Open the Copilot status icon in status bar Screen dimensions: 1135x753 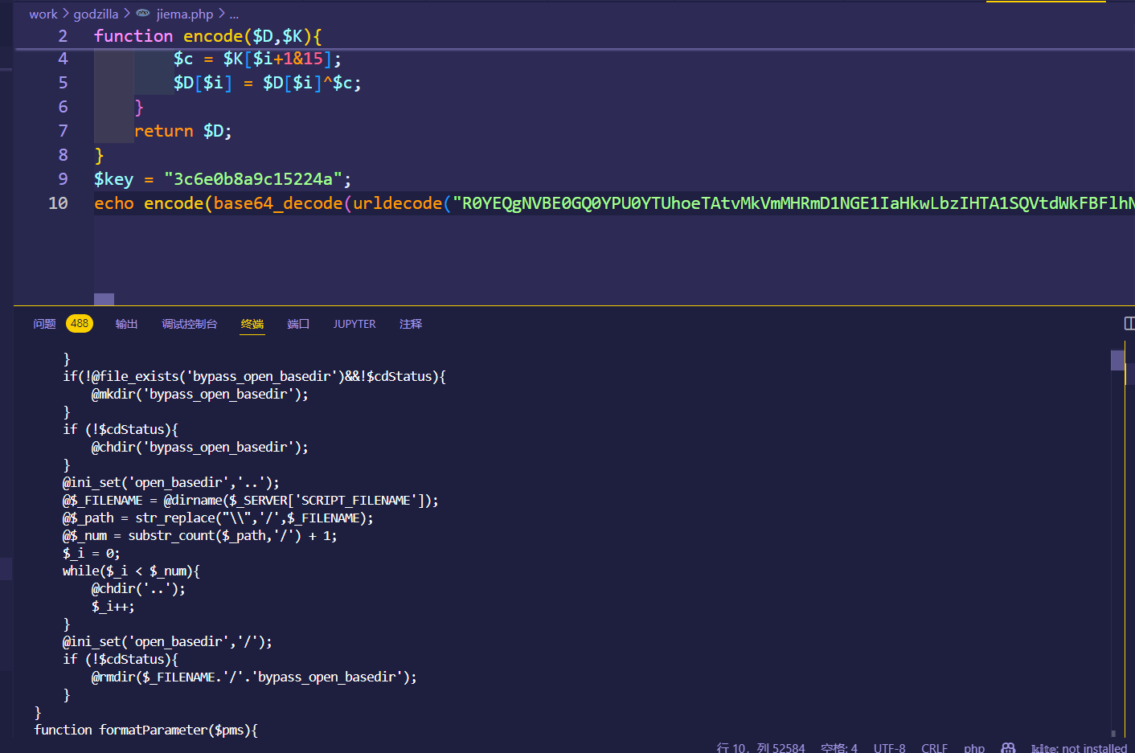[x=1008, y=747]
